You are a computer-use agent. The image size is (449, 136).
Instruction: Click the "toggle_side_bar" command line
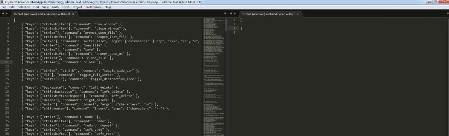click(x=81, y=71)
